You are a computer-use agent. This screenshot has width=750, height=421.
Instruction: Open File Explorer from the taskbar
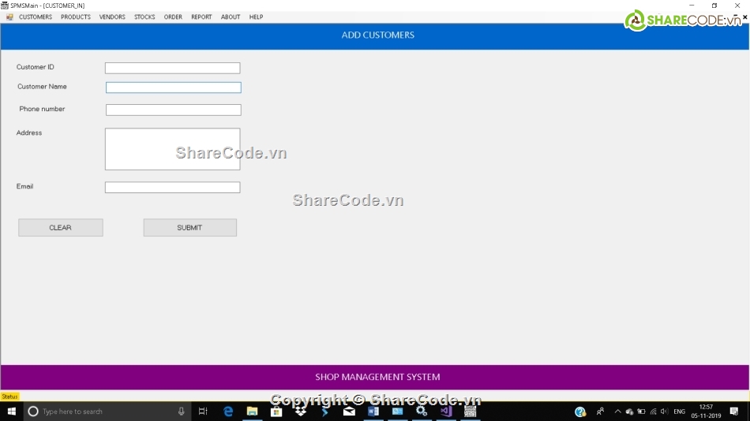pos(253,411)
